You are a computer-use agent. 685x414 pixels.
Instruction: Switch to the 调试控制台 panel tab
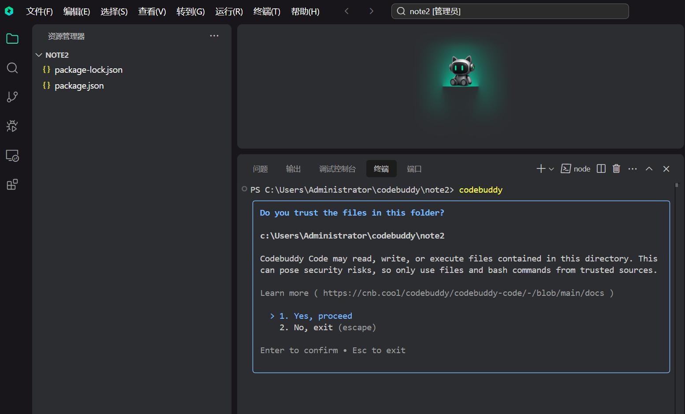337,169
